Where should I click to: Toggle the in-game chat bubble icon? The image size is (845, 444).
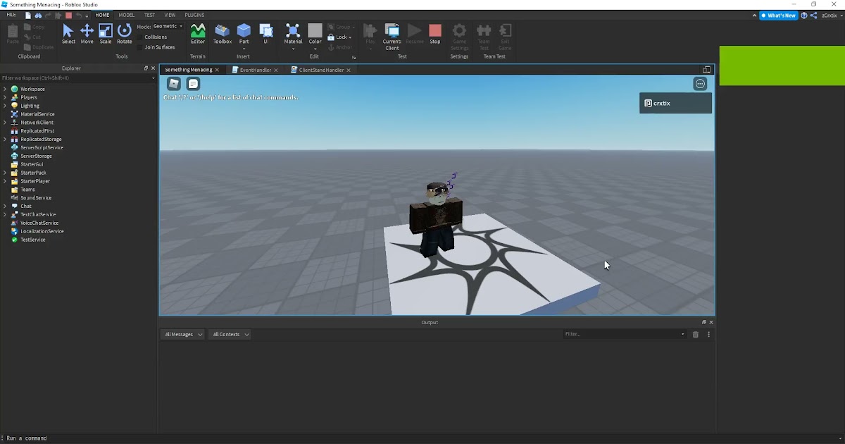pos(193,84)
